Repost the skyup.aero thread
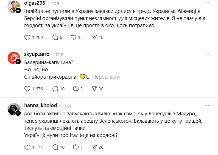218x155 pixels. pyautogui.click(x=76, y=89)
